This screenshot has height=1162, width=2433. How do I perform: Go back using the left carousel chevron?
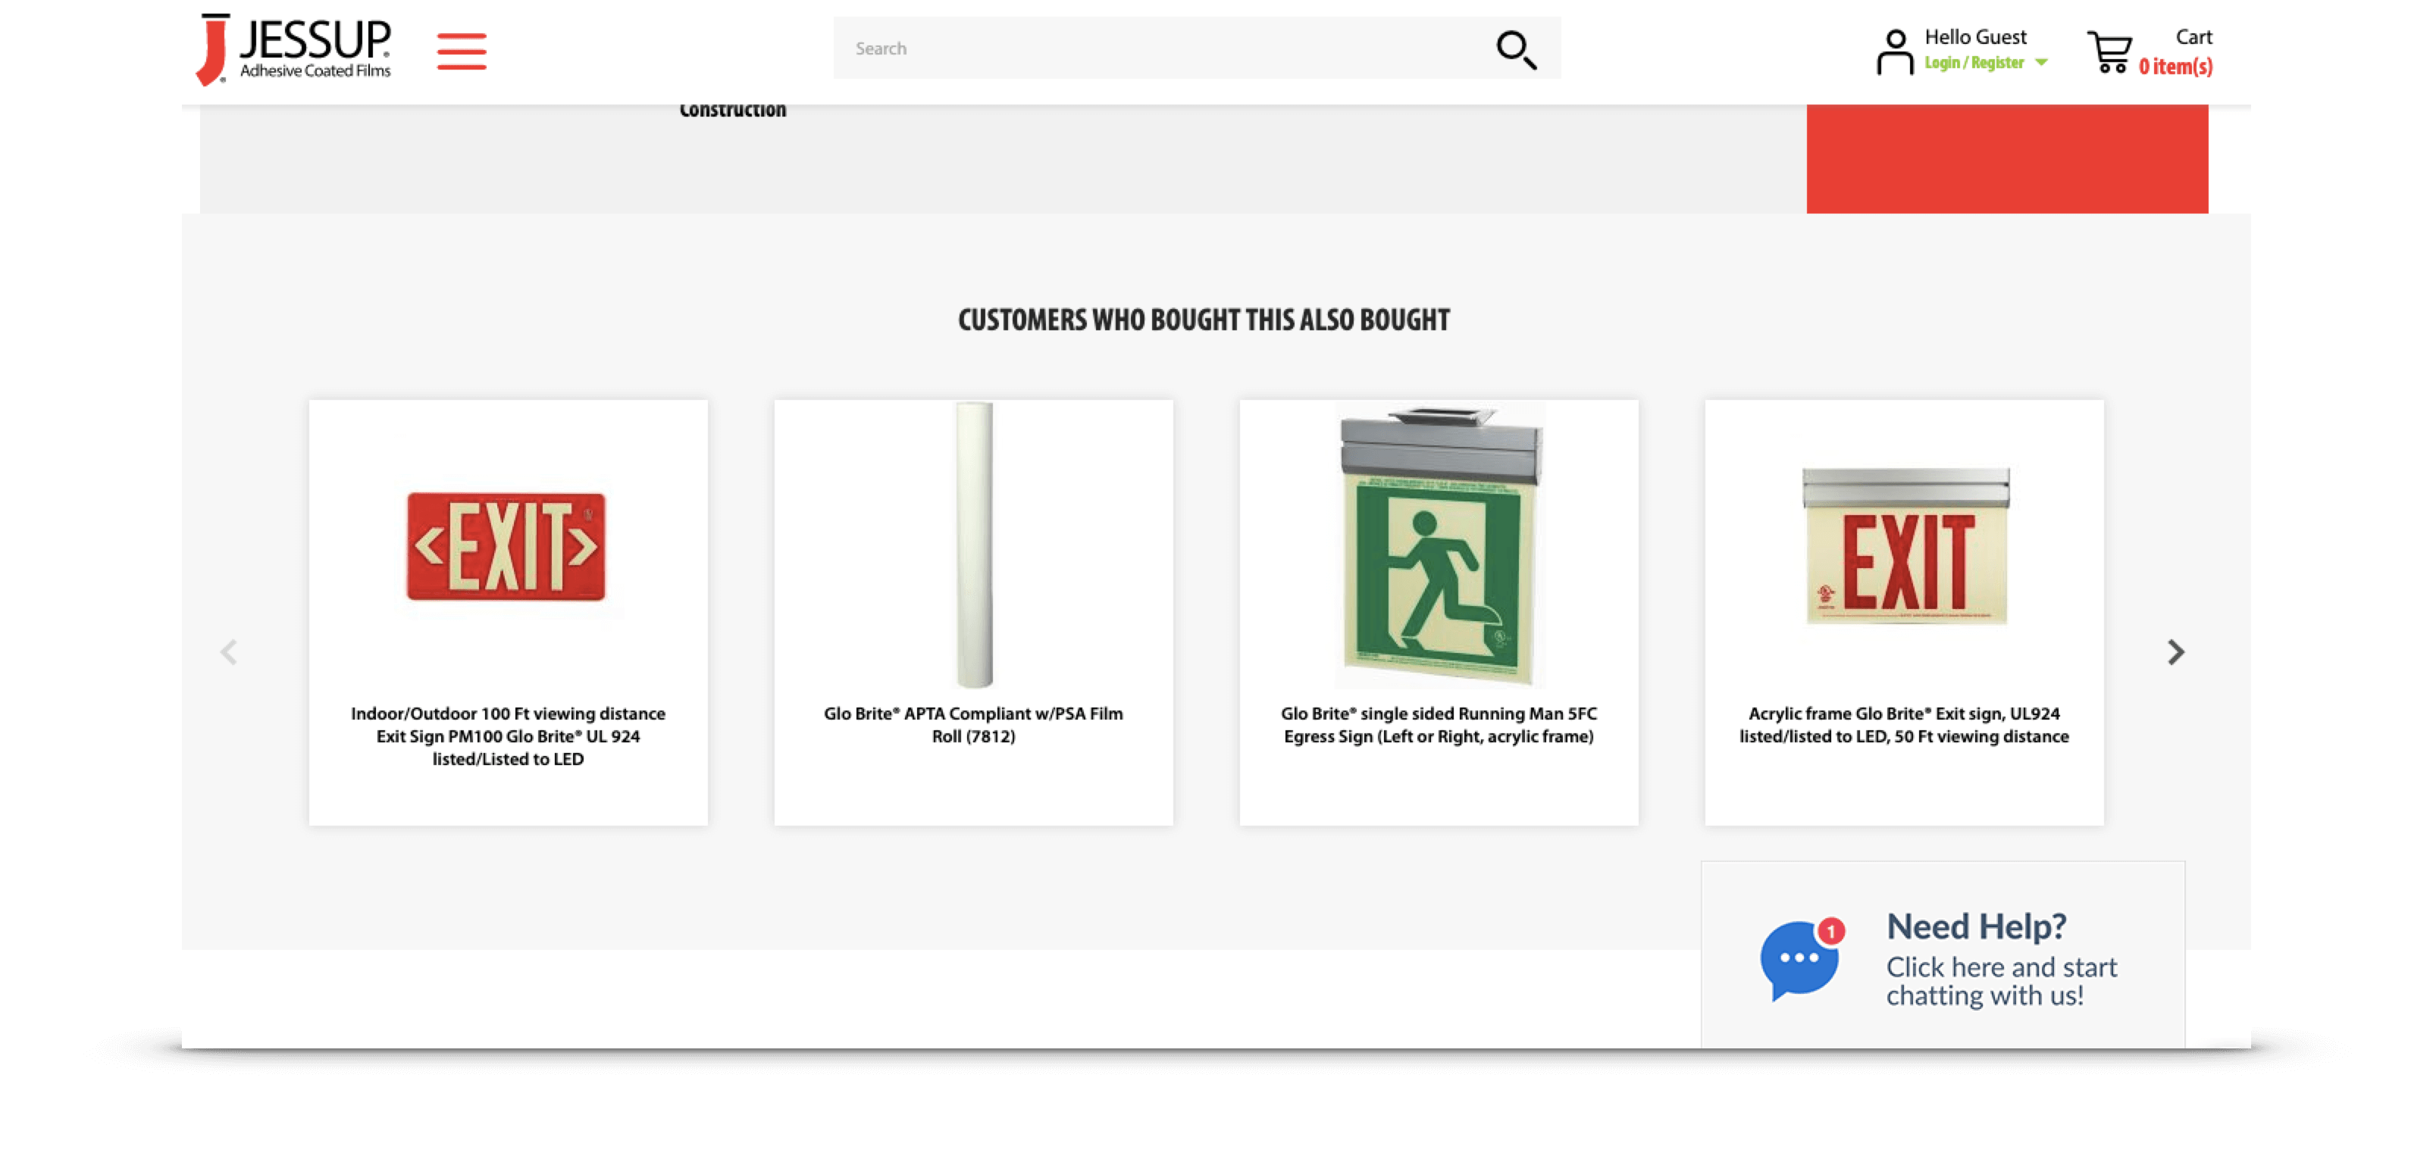(230, 651)
